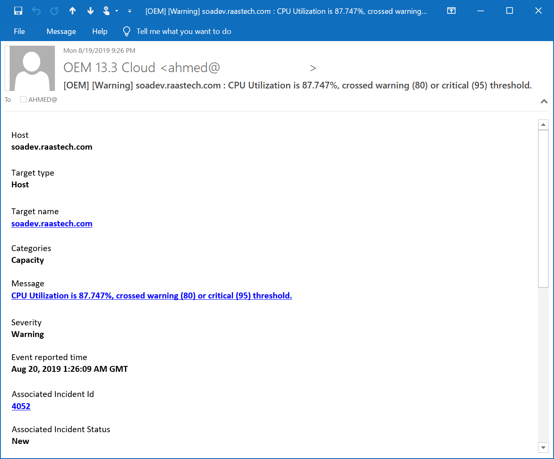Switch to the Message ribbon tab

[x=61, y=31]
